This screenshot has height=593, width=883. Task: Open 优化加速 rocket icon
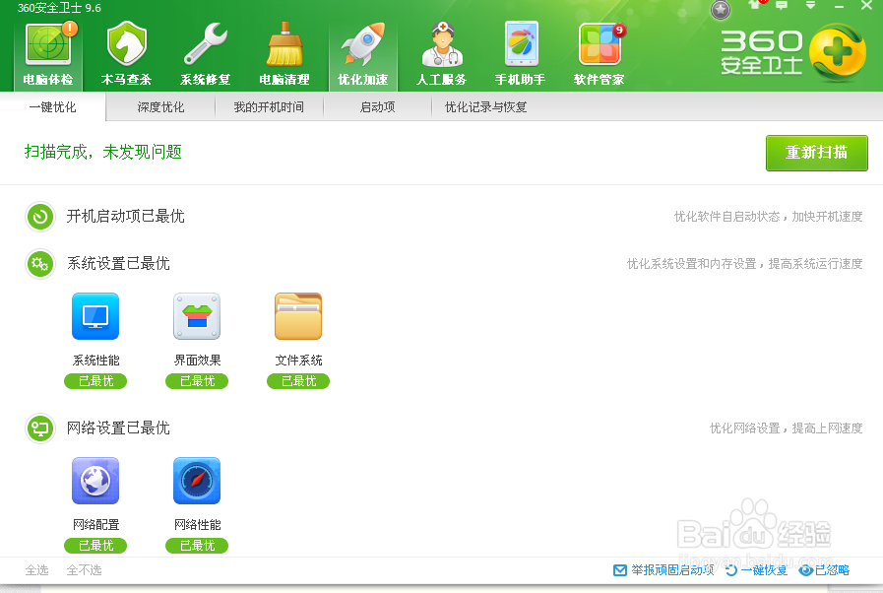click(x=363, y=43)
